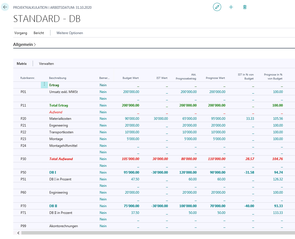
Task: Select the Matrix tab
Action: point(22,64)
